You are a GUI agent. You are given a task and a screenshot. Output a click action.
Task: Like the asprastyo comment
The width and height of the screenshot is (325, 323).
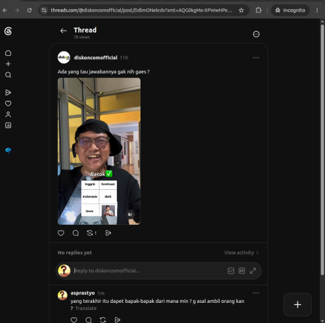point(74,320)
